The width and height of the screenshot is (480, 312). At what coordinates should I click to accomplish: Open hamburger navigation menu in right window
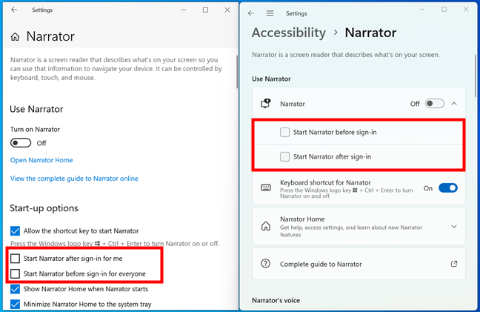click(270, 13)
